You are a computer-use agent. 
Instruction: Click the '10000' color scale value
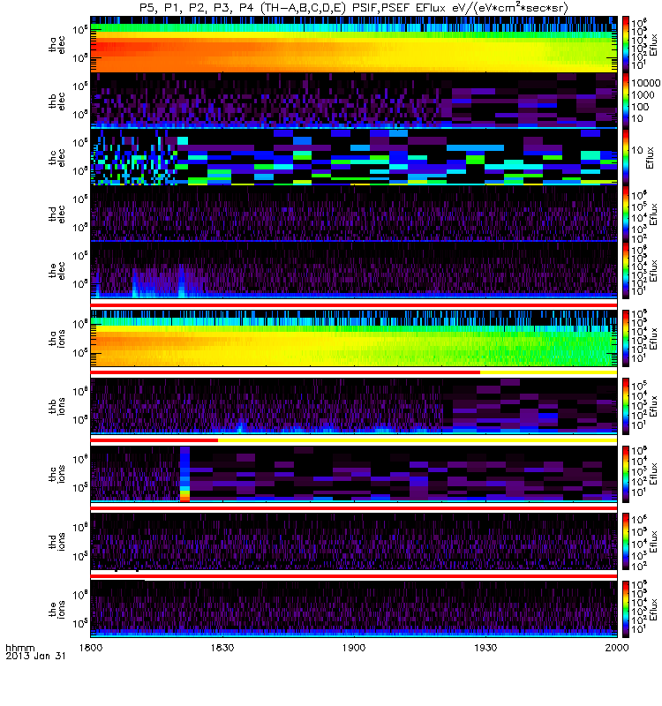(x=646, y=83)
